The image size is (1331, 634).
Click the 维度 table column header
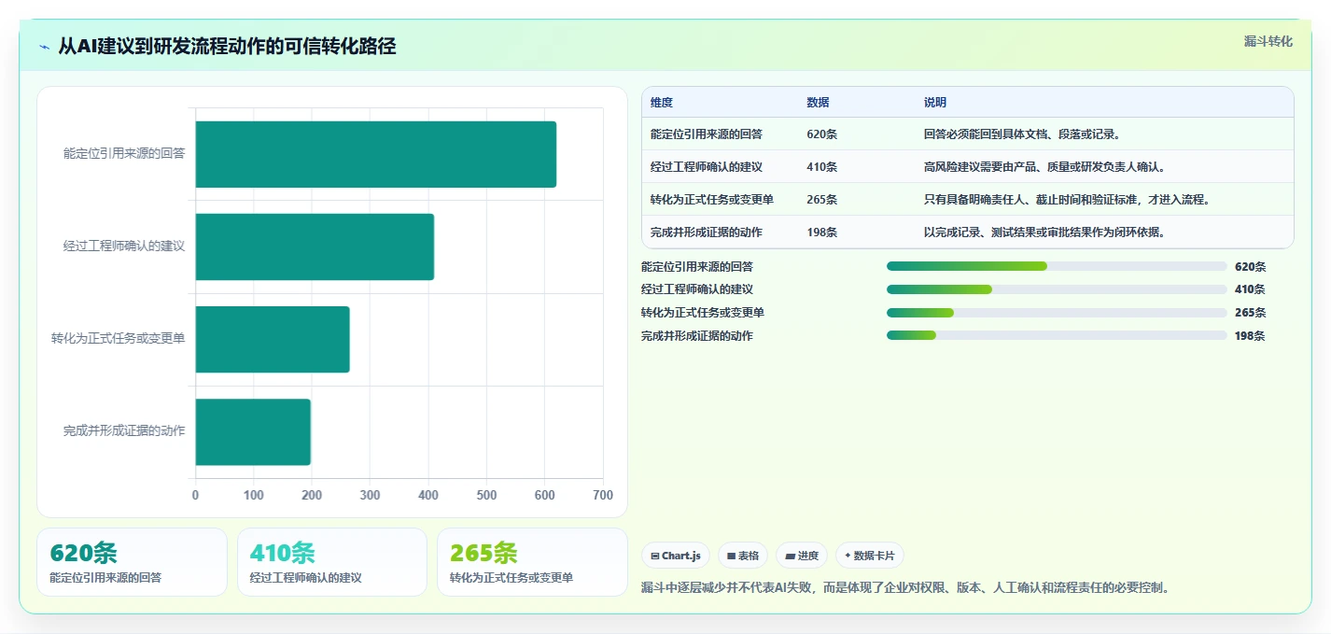[662, 103]
